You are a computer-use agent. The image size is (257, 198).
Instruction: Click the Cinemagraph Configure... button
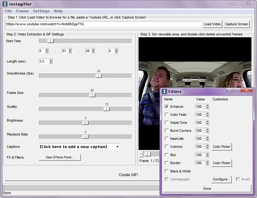click(222, 179)
